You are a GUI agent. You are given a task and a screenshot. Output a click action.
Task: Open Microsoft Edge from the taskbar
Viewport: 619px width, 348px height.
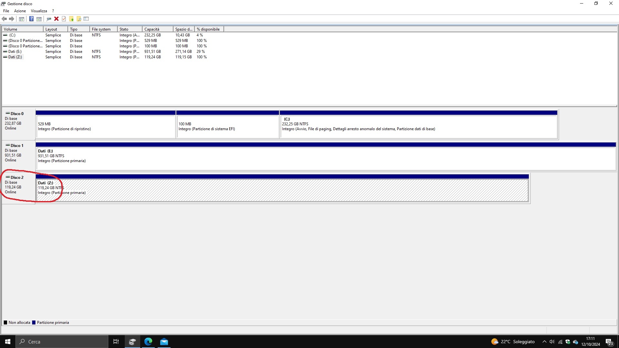(148, 342)
